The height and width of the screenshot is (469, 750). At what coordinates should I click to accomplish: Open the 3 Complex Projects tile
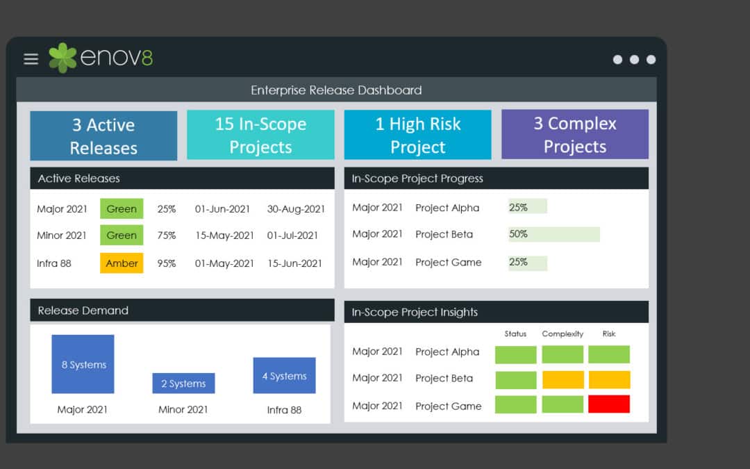575,134
